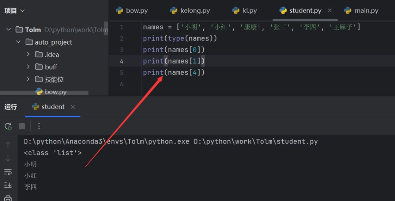Click the print icon in run panel
Image resolution: width=395 pixels, height=201 pixels.
pyautogui.click(x=8, y=198)
